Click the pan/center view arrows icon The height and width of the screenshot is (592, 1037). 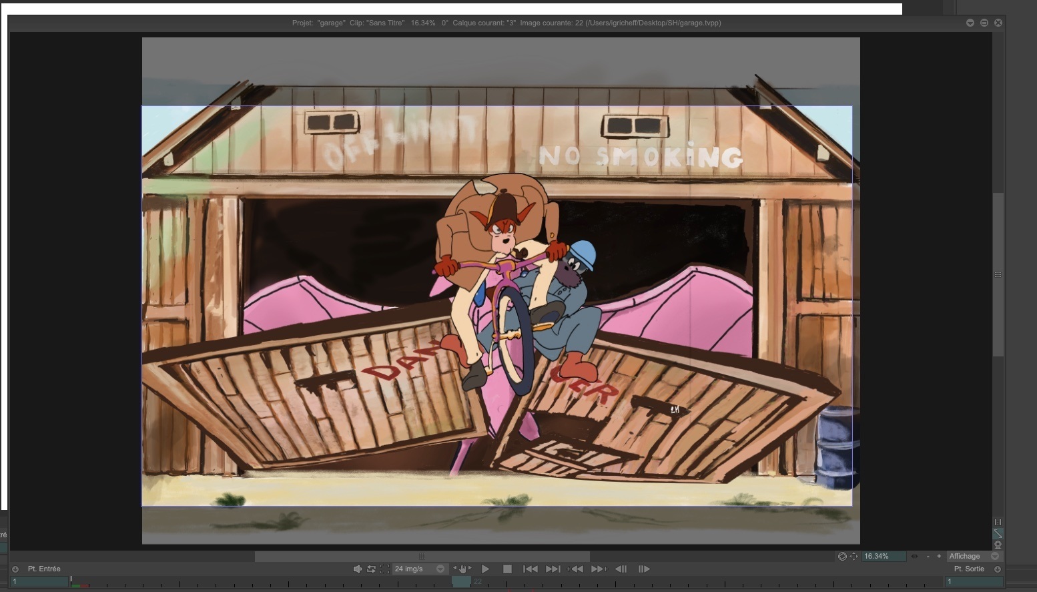point(853,557)
